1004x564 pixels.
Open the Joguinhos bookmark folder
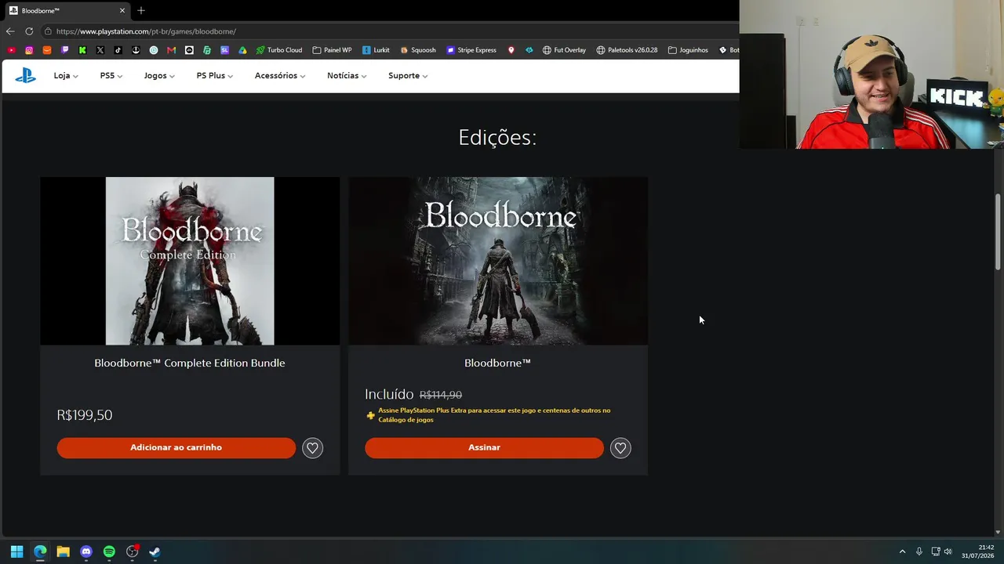(688, 50)
